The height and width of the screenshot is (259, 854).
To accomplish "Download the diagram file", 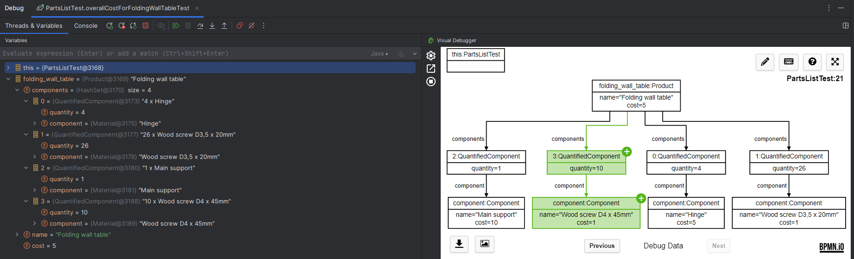I will click(459, 244).
